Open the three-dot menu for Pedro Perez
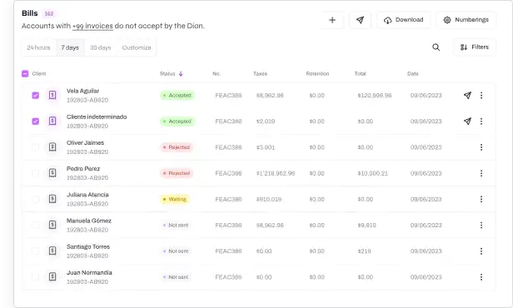The width and height of the screenshot is (513, 308). click(481, 173)
